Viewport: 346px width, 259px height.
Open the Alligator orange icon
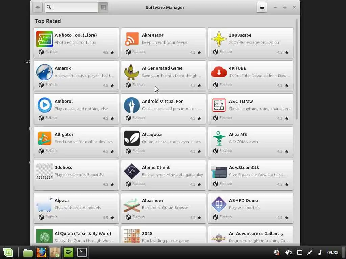45,138
